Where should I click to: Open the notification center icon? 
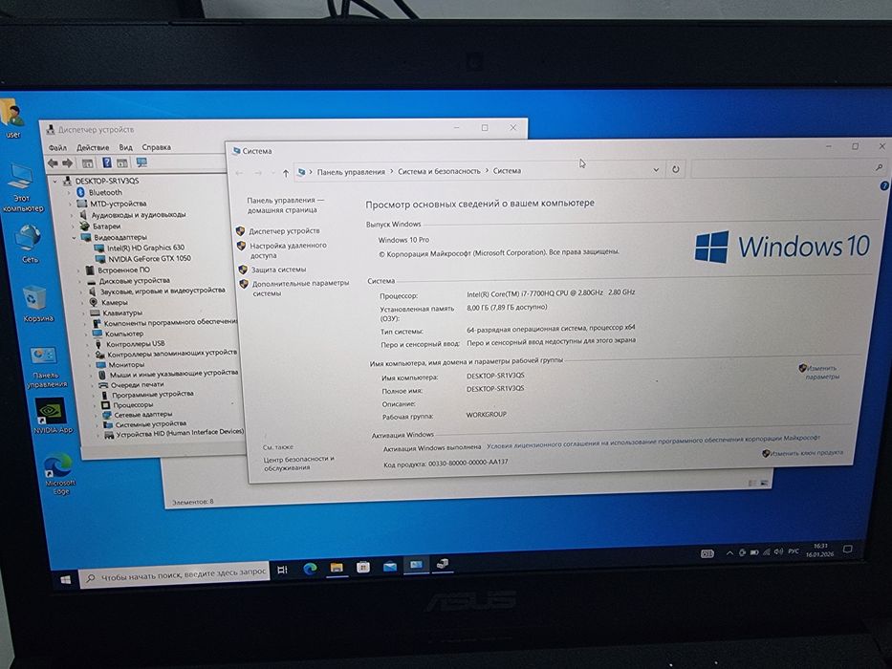click(848, 550)
